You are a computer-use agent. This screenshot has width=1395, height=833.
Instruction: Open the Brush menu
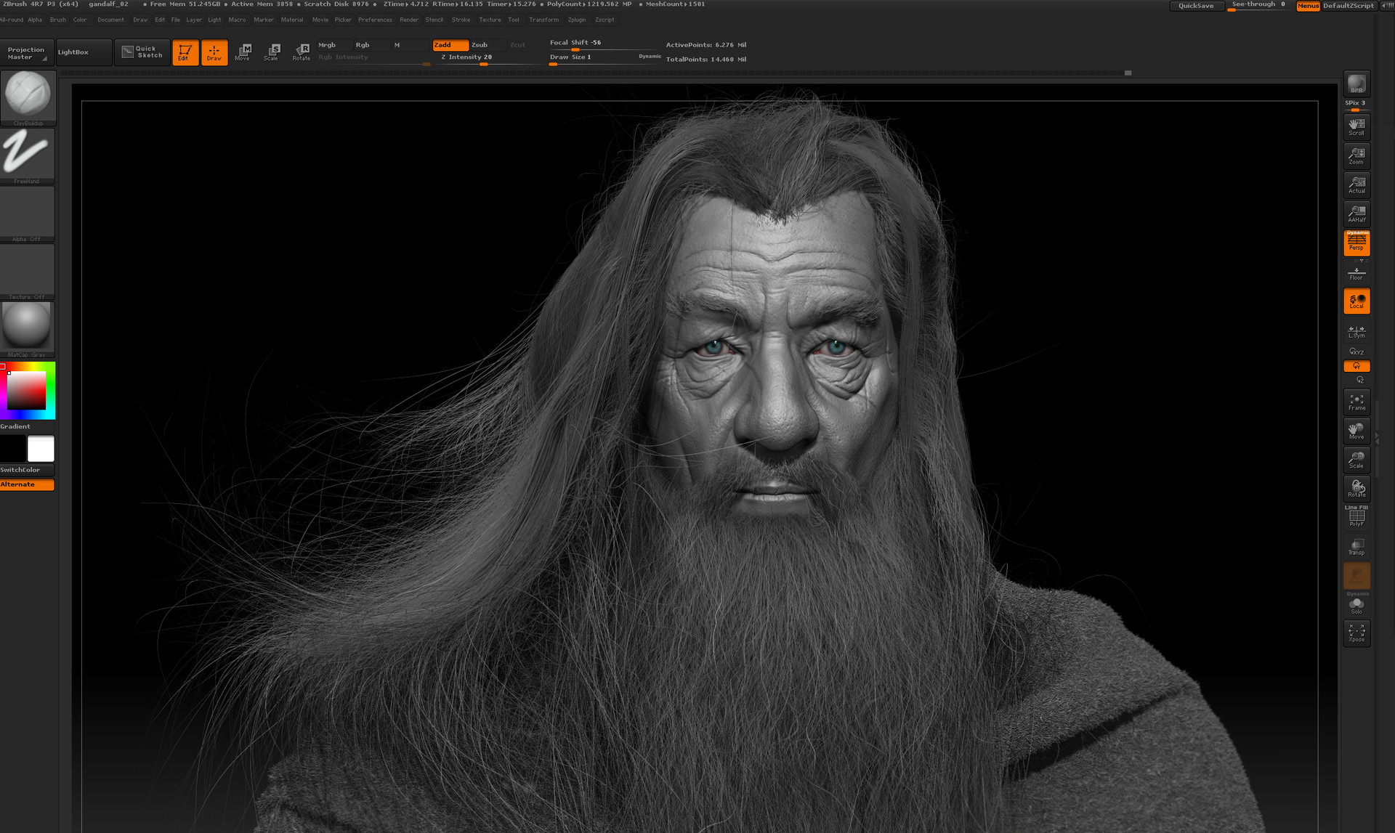[x=58, y=20]
